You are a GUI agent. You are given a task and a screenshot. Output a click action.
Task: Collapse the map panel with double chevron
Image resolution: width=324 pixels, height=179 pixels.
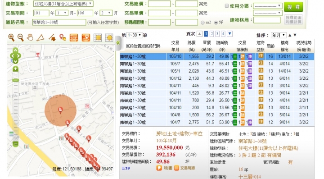pos(118,43)
